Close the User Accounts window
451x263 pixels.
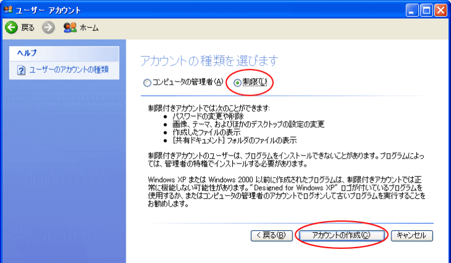click(440, 10)
